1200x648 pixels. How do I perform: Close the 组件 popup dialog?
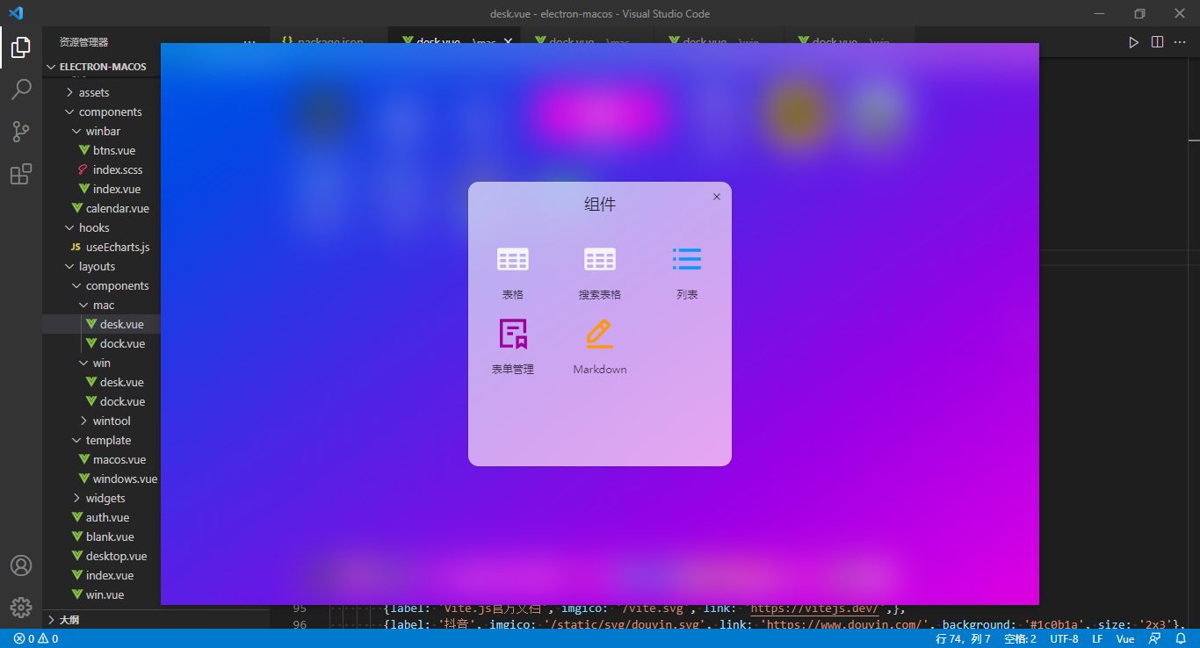click(x=717, y=197)
